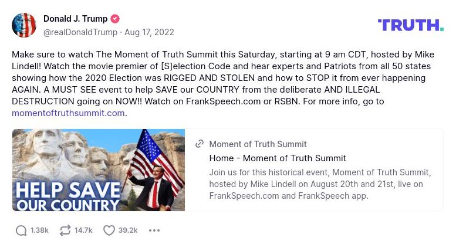Click the profile avatar picture
Screen dimensions: 456x248
point(24,25)
